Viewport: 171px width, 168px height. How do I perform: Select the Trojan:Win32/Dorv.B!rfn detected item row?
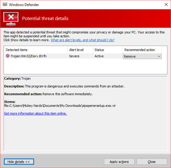[64, 56]
